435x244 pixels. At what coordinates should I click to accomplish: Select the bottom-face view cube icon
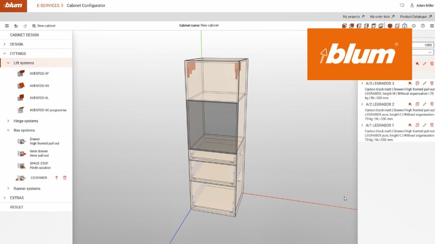point(381,26)
